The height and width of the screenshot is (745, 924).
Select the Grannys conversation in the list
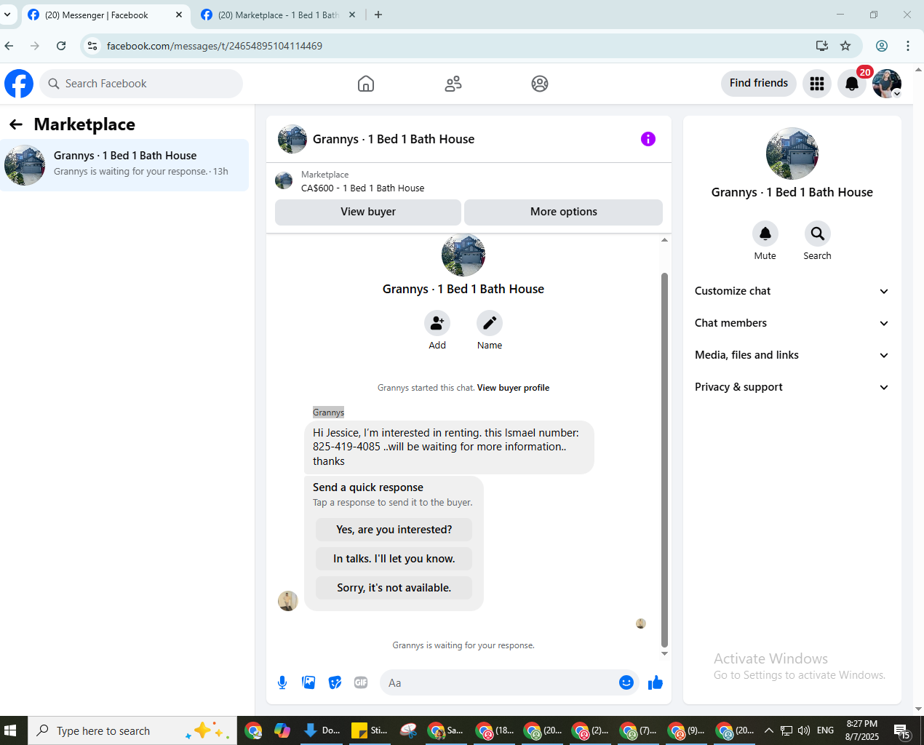pyautogui.click(x=124, y=165)
